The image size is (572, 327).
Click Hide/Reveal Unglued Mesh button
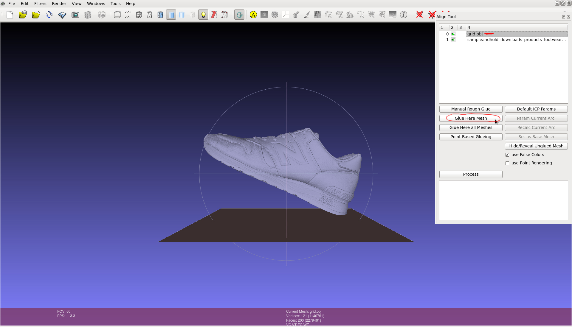tap(536, 146)
